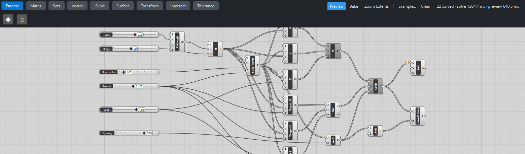Screen dimensions: 525x154
Task: Click the Turns slider output port
Action: (159, 34)
